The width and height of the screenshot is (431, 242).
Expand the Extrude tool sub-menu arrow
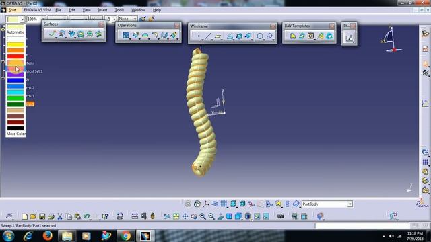pos(56,38)
